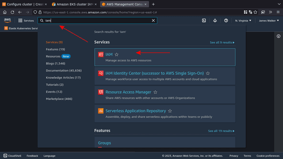Filter results by Tutorials (2)
The width and height of the screenshot is (283, 159).
(x=54, y=84)
